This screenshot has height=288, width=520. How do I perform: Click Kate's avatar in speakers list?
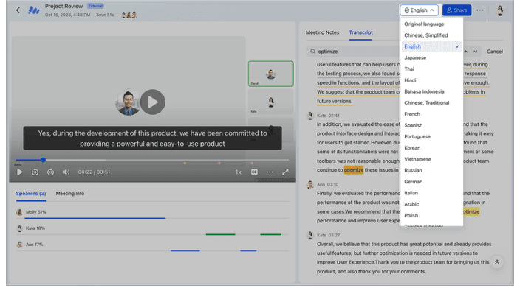(x=19, y=228)
